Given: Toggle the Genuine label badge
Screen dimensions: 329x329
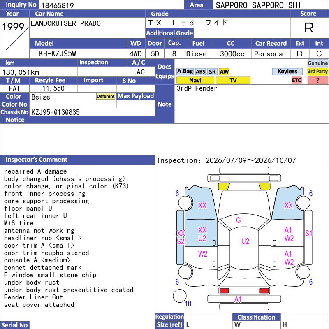Looking at the screenshot, I should point(317,63).
